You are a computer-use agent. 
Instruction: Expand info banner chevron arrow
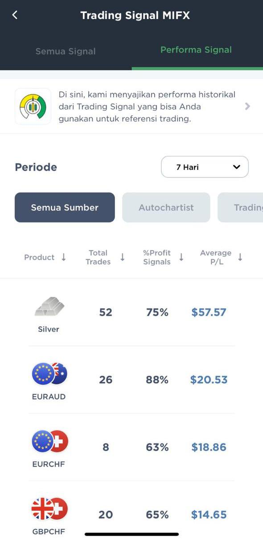(248, 106)
